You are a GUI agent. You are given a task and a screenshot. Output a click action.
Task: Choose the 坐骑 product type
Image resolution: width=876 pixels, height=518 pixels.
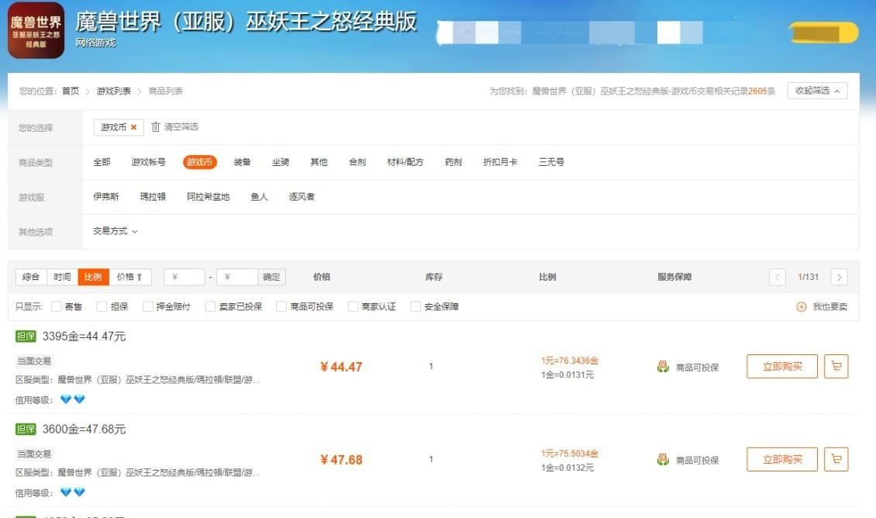281,162
